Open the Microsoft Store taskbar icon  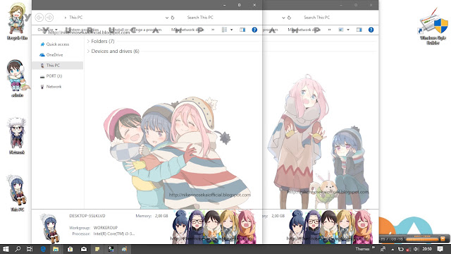pos(70,249)
